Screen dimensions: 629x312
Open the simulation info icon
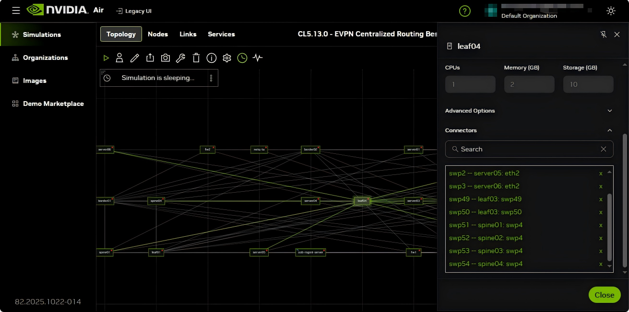(x=212, y=58)
